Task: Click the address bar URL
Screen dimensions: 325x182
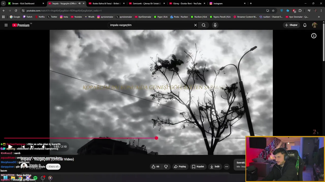Action: [x=64, y=11]
